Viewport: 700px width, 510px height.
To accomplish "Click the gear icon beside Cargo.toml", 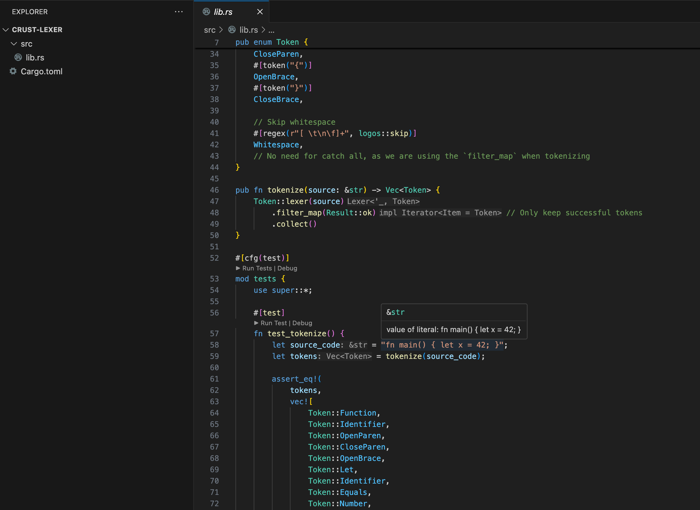I will 13,71.
